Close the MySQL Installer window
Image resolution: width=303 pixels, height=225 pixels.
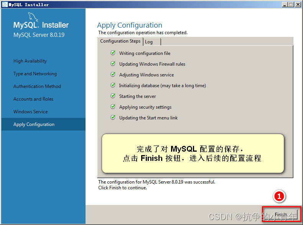pos(298,5)
